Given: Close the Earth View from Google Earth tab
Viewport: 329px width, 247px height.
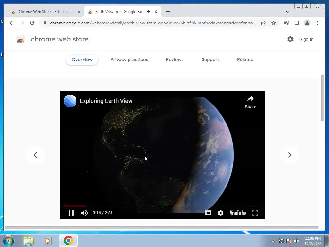Looking at the screenshot, I should (156, 12).
